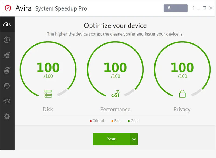
Task: Open the stopwatch quick optimizer icon
Action: [7, 40]
